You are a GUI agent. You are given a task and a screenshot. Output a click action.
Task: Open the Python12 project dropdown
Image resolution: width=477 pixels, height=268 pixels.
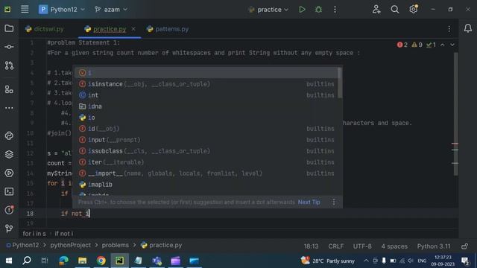pos(62,10)
